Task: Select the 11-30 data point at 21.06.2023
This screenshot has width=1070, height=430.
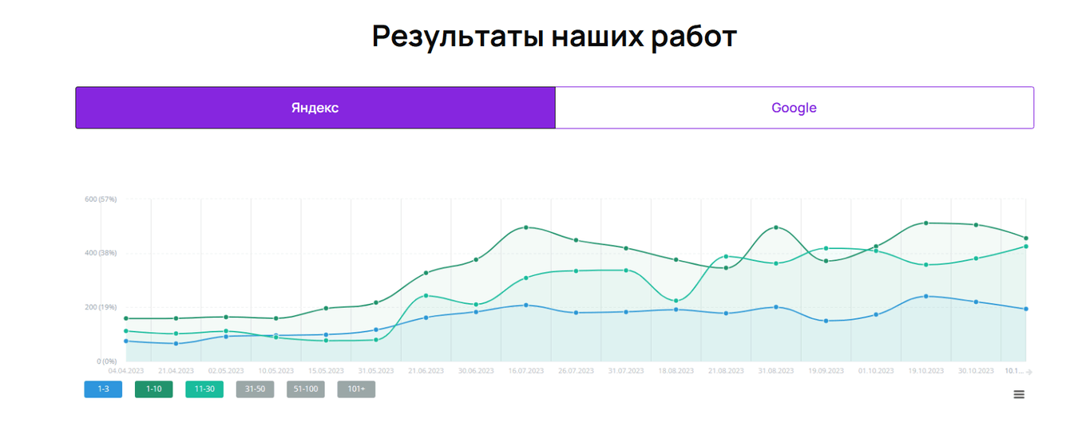Action: tap(426, 296)
